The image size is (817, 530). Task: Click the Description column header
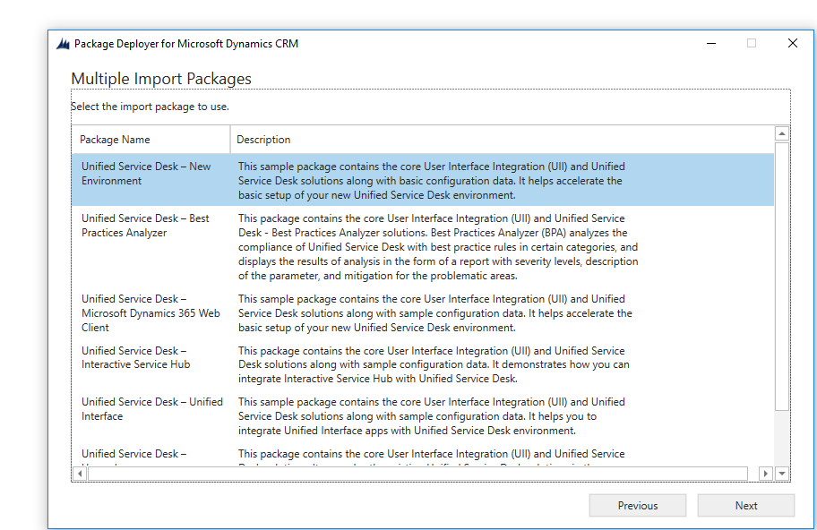(503, 140)
